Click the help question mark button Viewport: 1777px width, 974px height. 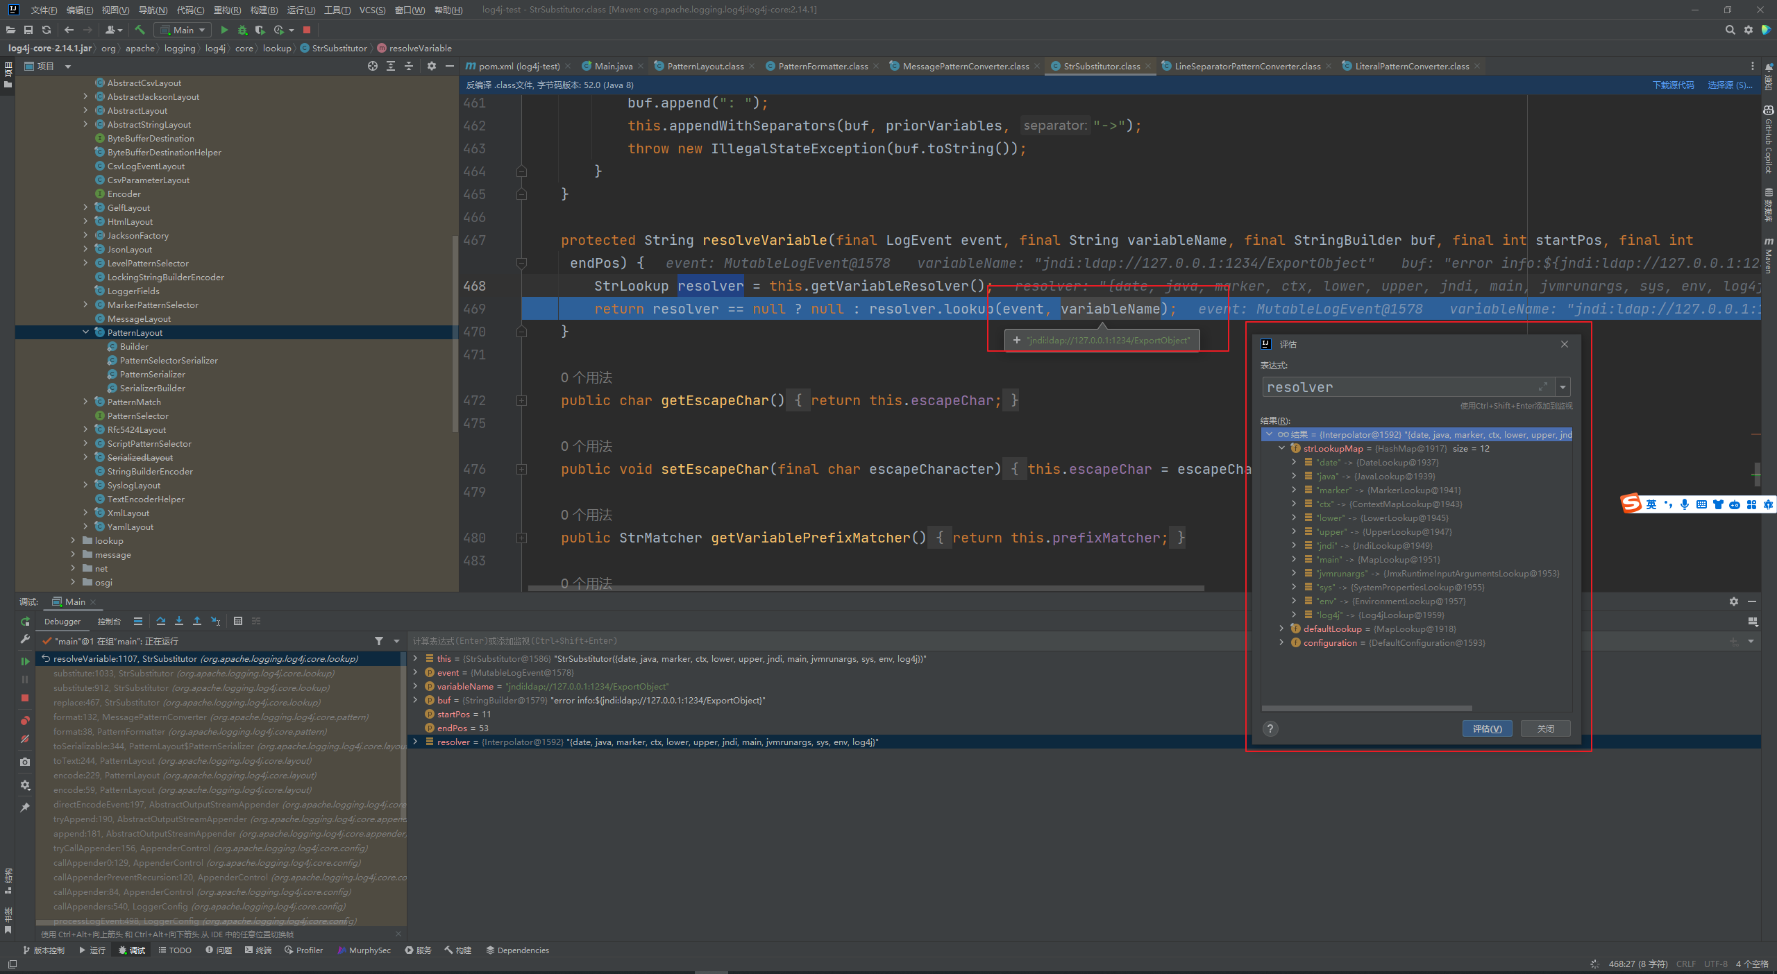(1270, 728)
